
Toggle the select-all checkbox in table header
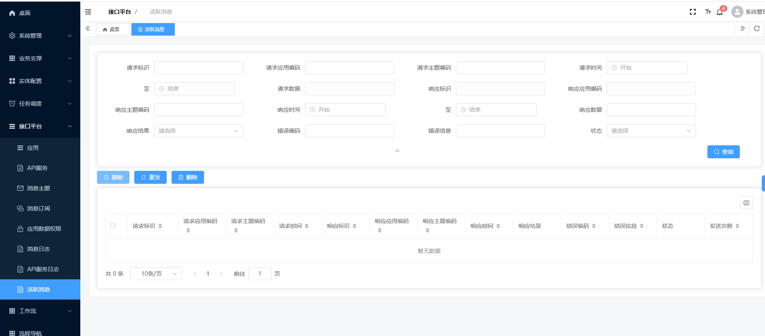click(x=113, y=225)
